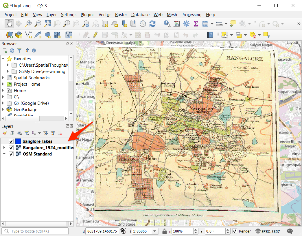Viewport: 302px width, 236px height.
Task: Click the Zoom Last icon
Action: click(x=86, y=24)
